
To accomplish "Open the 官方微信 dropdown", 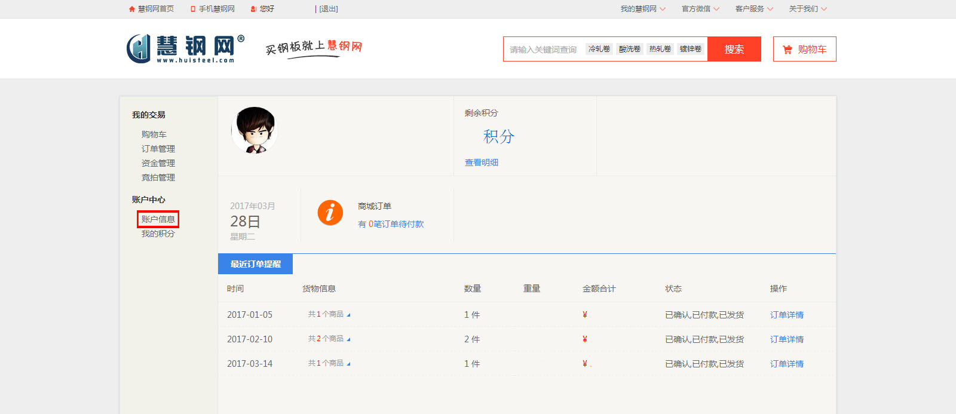I will (700, 9).
